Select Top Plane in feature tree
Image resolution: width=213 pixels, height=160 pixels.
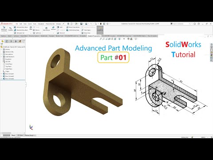pos(8,67)
